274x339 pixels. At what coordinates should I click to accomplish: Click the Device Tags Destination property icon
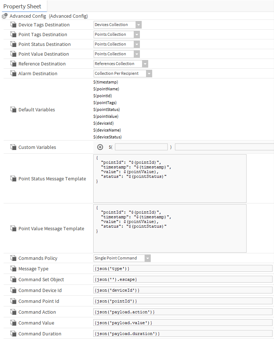coord(13,25)
